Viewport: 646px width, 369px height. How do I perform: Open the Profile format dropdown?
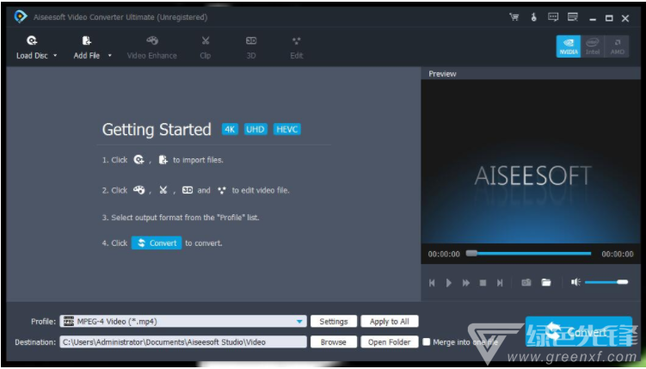click(299, 322)
